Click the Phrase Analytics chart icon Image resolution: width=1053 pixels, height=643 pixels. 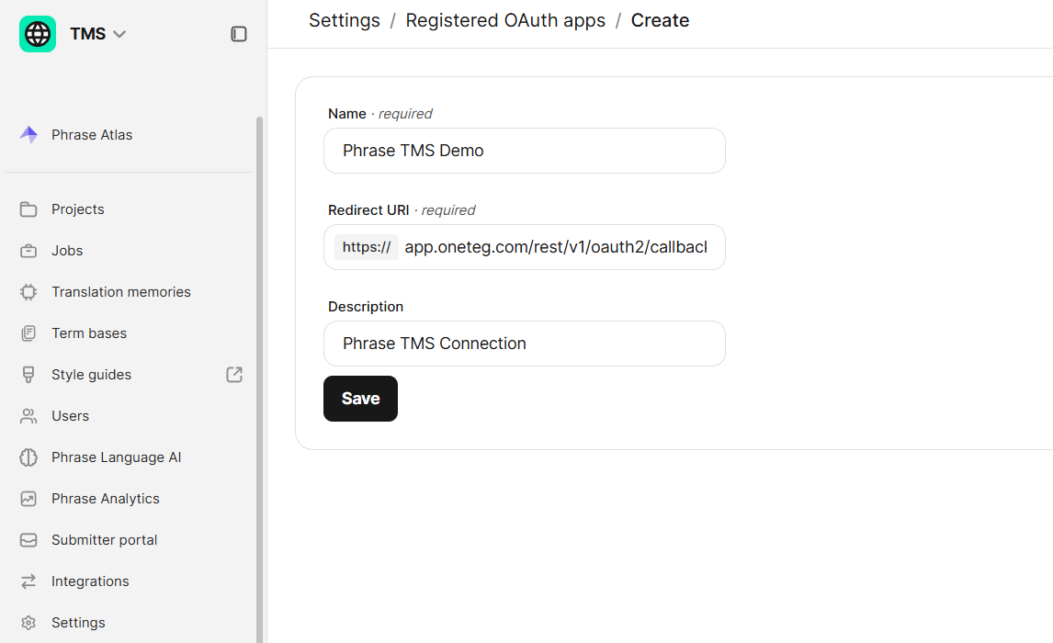[x=28, y=499]
